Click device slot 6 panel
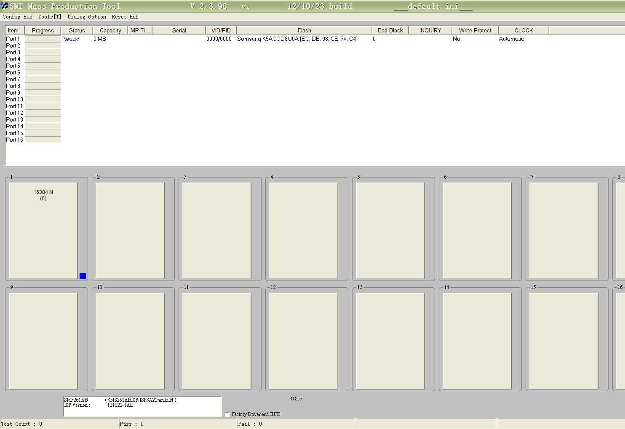The image size is (625, 429). [477, 230]
